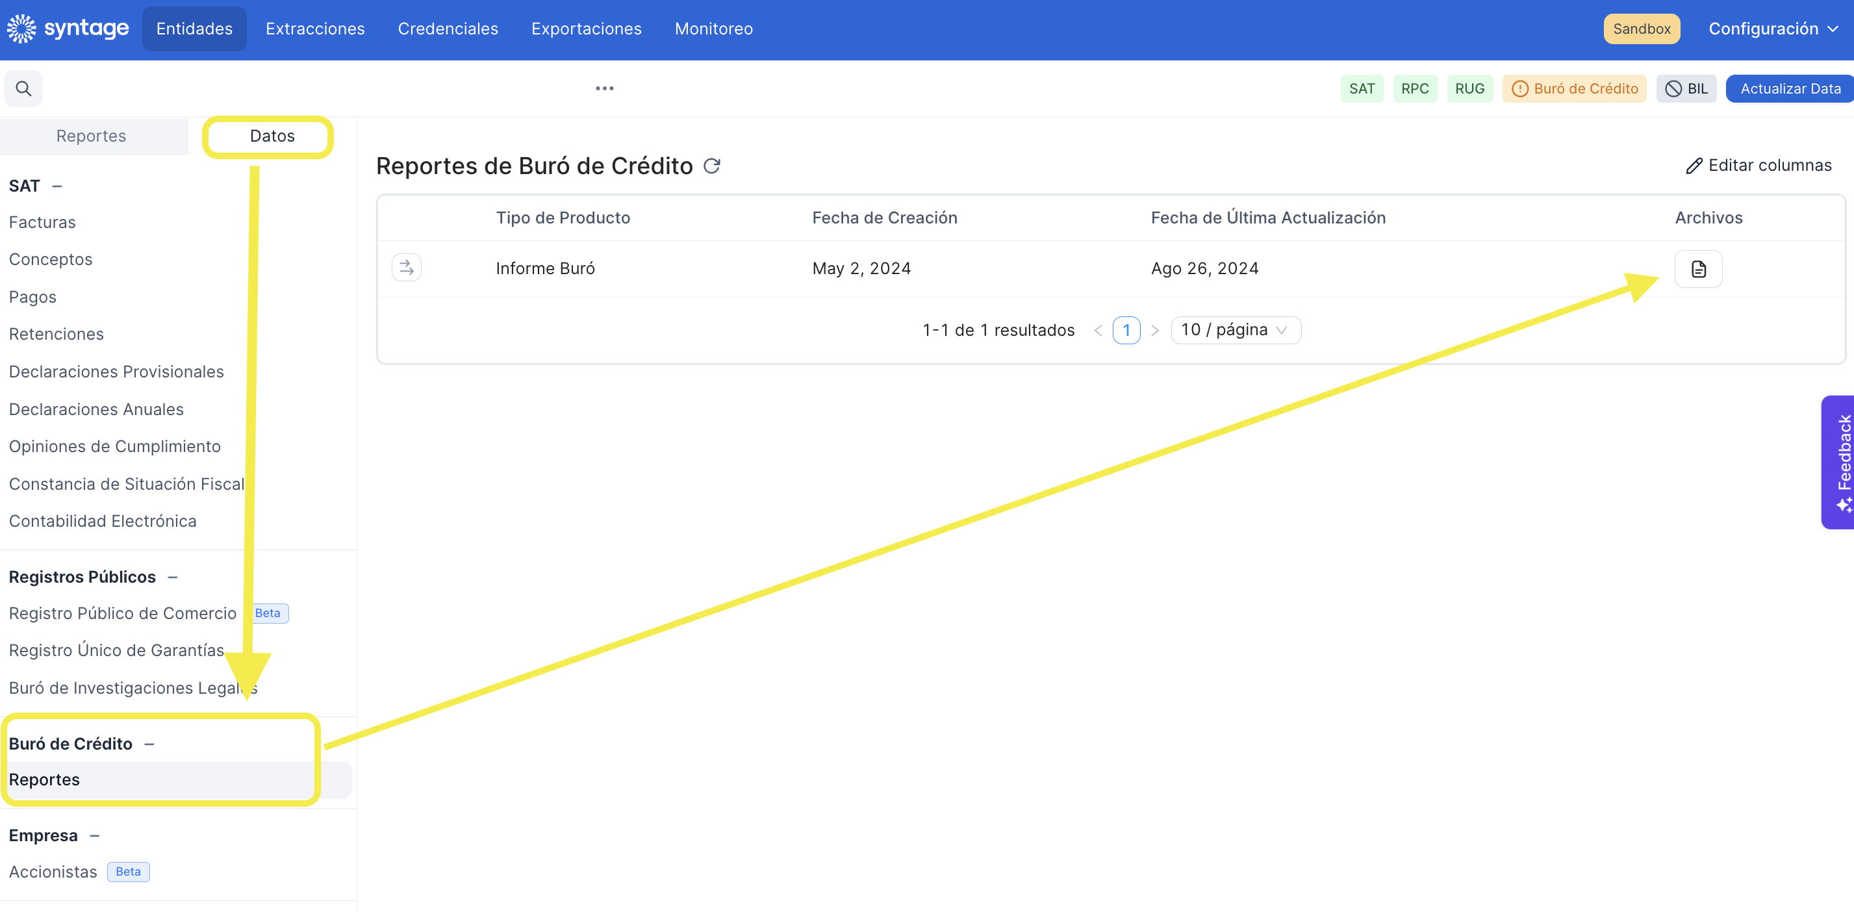
Task: Go to previous results page
Action: pos(1098,331)
